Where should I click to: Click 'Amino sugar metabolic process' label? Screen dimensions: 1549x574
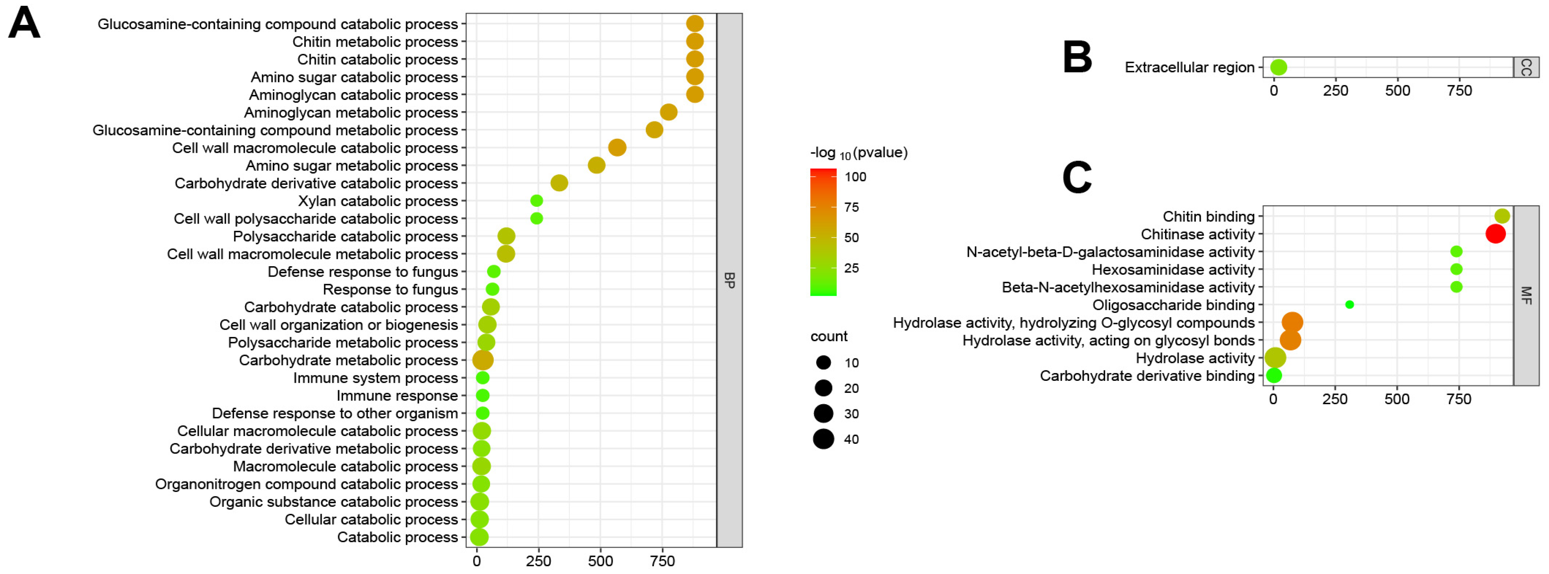coord(352,165)
